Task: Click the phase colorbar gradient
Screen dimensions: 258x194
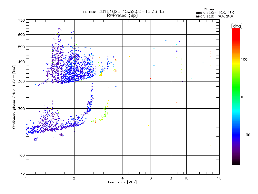Action: tap(236, 96)
